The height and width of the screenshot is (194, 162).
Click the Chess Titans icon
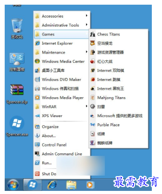[93, 34]
